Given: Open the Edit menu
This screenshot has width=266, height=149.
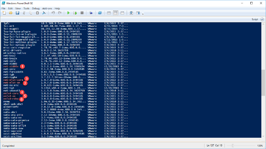Looking at the screenshot, I should 10,8.
